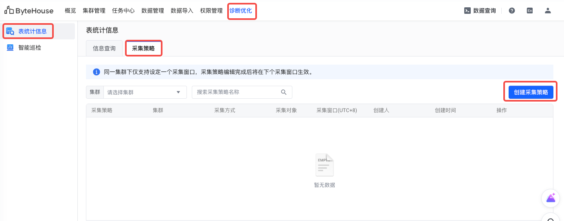Screen dimensions: 564x221
Task: Click the empty data document icon
Action: click(325, 165)
